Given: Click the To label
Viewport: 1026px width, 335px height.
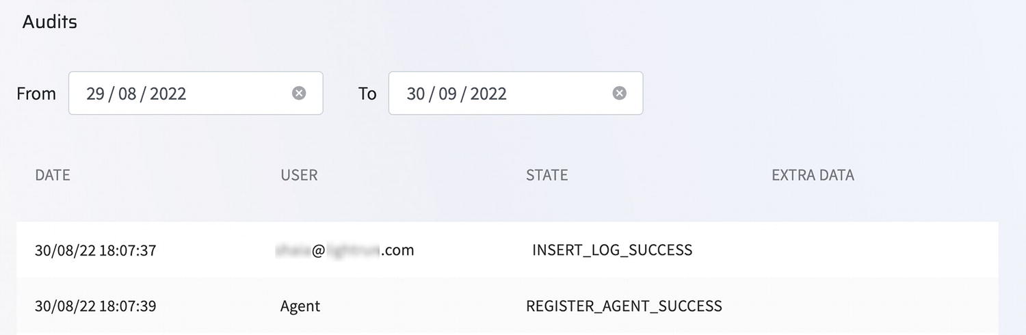Looking at the screenshot, I should (x=367, y=94).
